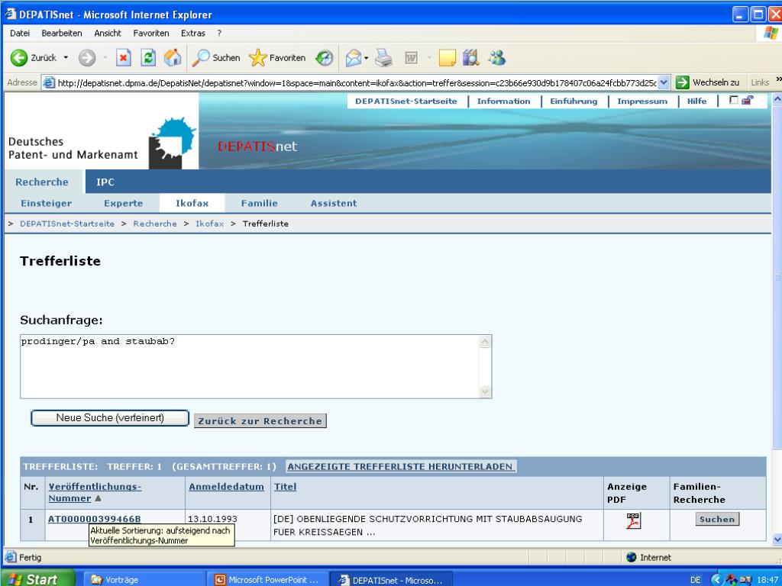Open PDF icon for AT000000399466B

(633, 520)
